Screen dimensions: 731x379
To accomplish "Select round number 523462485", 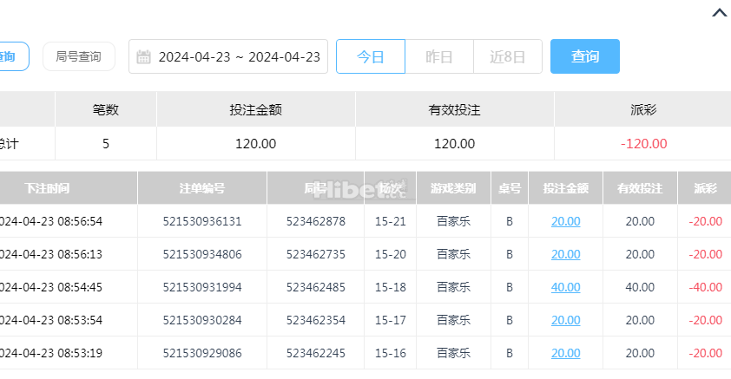I will pos(316,287).
